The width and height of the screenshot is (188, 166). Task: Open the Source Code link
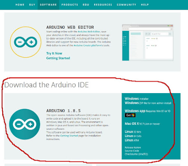[132, 151]
